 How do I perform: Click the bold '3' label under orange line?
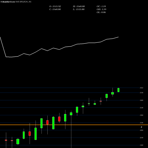tap(141, 127)
